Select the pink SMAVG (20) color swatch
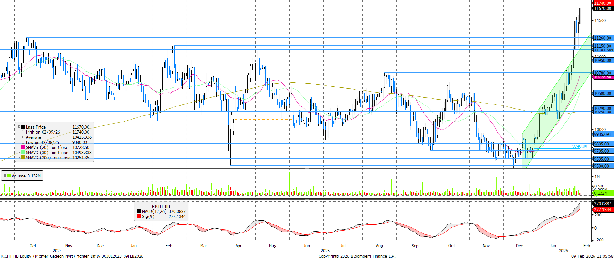The height and width of the screenshot is (259, 614). (23, 147)
